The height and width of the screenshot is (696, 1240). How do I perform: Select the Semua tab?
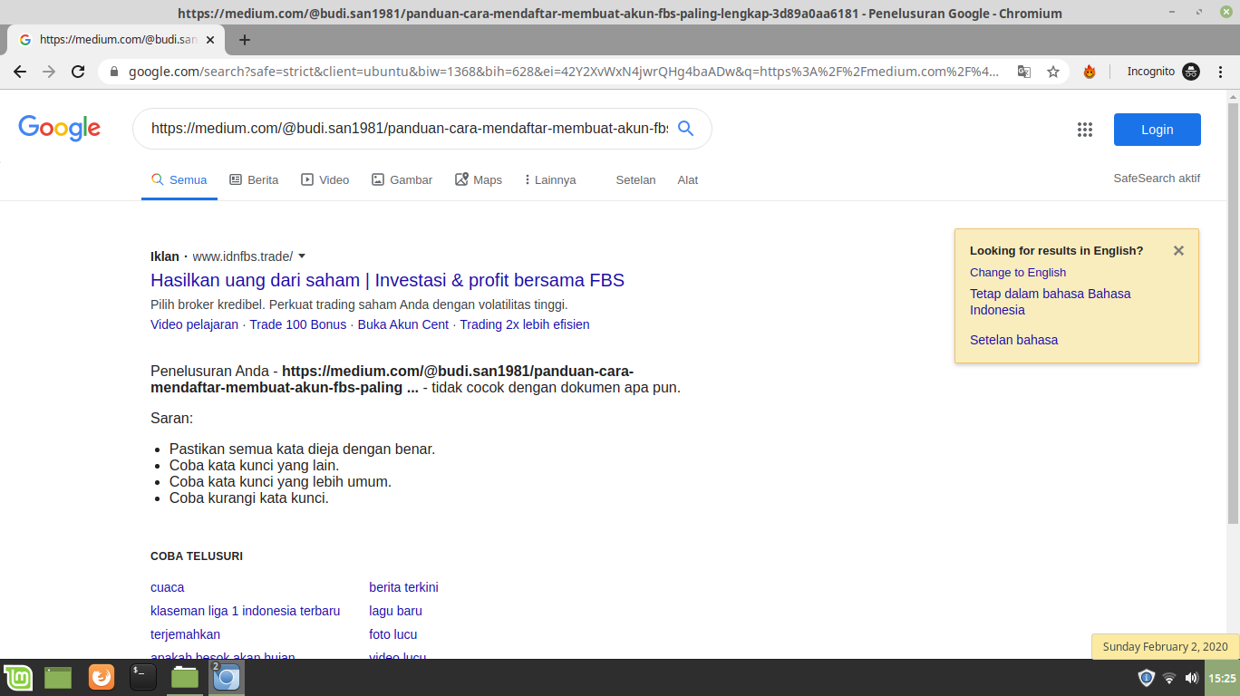pos(179,179)
